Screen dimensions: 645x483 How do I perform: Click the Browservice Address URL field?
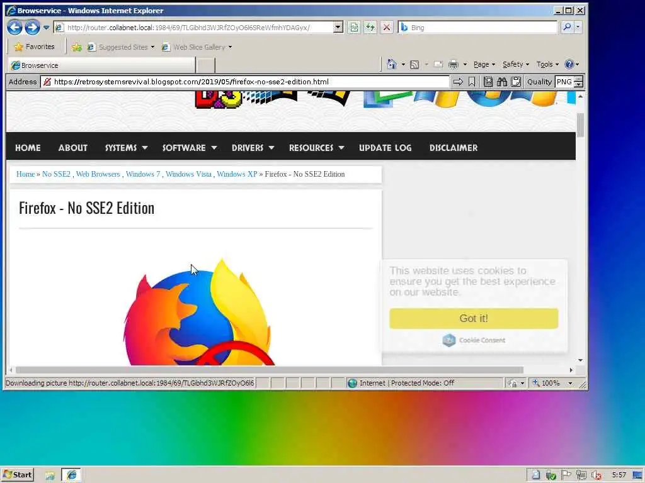(x=245, y=82)
